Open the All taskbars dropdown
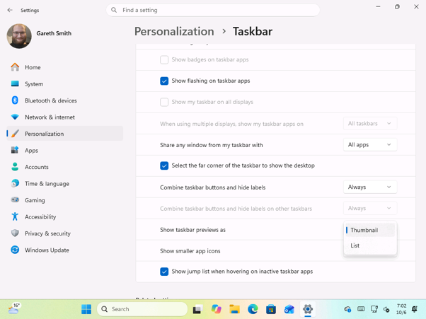The width and height of the screenshot is (426, 319). (370, 124)
